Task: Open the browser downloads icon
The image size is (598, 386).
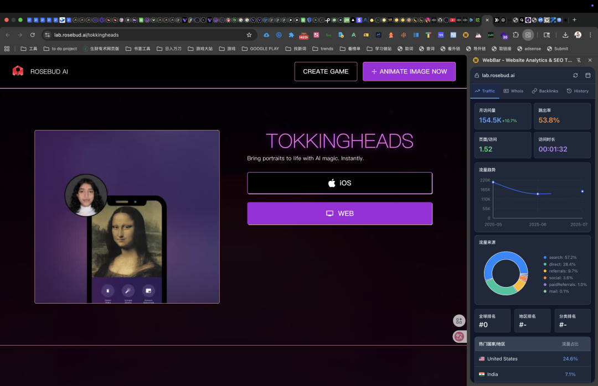Action: [x=565, y=35]
